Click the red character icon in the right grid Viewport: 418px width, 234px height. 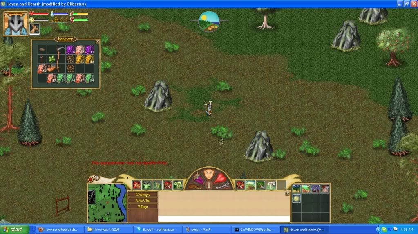[325, 189]
